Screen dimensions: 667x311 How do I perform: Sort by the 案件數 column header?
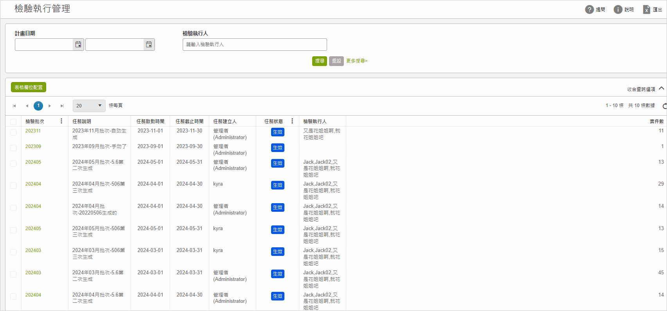click(x=657, y=122)
